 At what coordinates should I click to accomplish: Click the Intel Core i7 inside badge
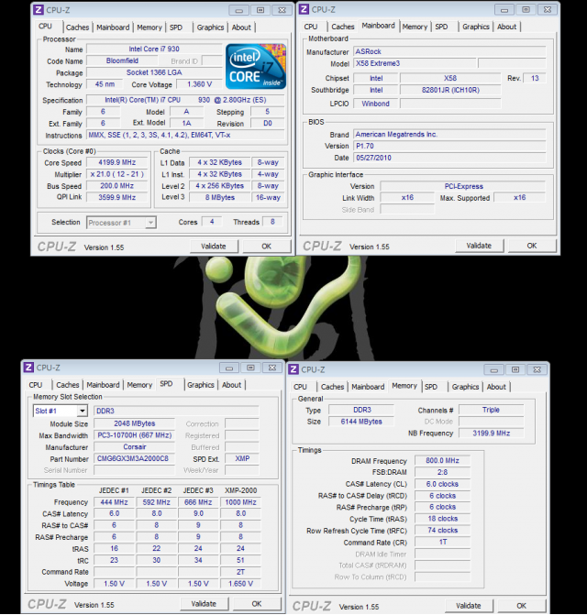click(256, 67)
